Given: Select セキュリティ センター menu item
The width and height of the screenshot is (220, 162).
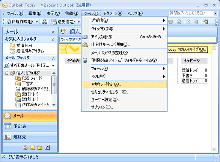Looking at the screenshot, I should coord(124,92).
